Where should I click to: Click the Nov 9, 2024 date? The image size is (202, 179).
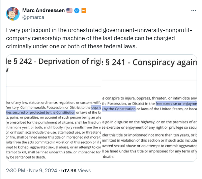tap(43, 171)
